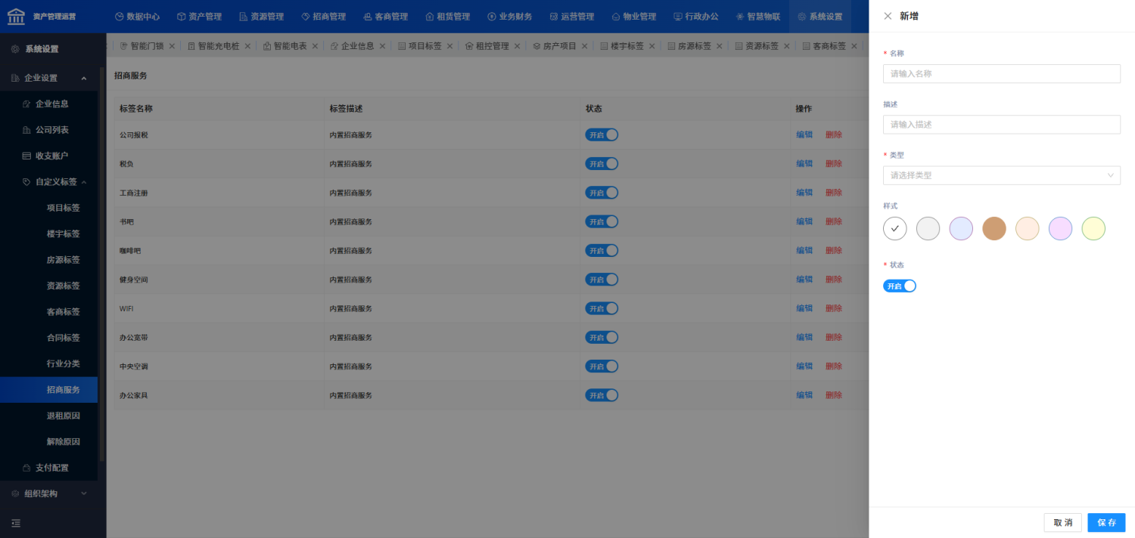Close the 智能门锁 tab with its X
The width and height of the screenshot is (1135, 538).
pyautogui.click(x=172, y=46)
